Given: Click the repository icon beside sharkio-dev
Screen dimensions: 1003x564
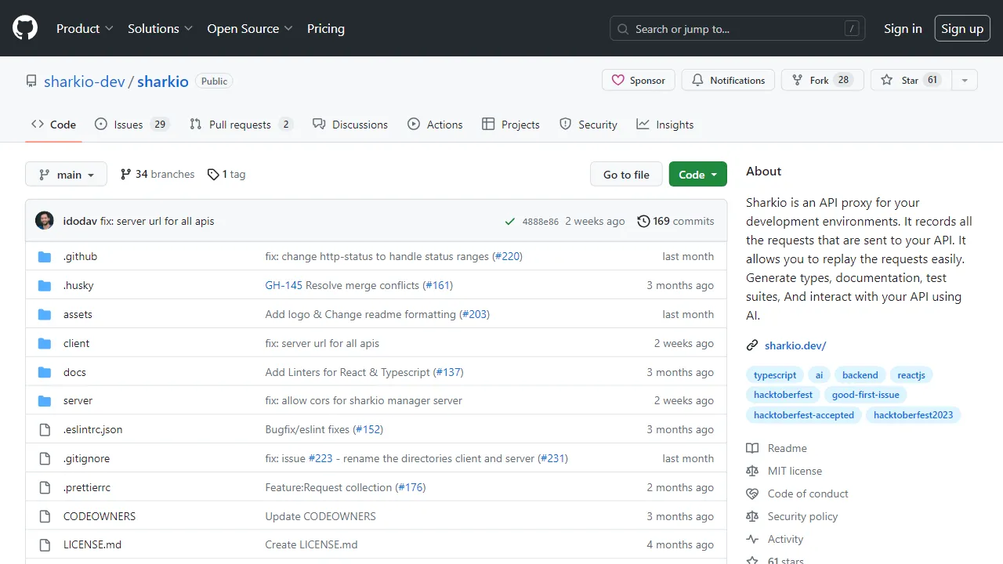Looking at the screenshot, I should tap(31, 81).
